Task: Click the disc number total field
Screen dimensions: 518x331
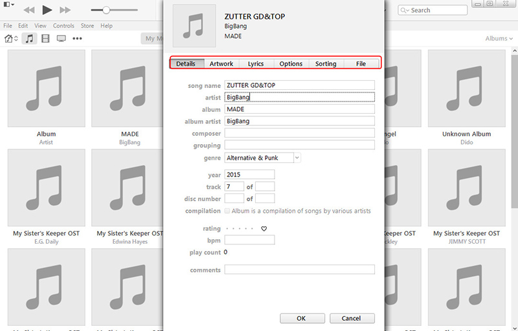Action: point(265,198)
